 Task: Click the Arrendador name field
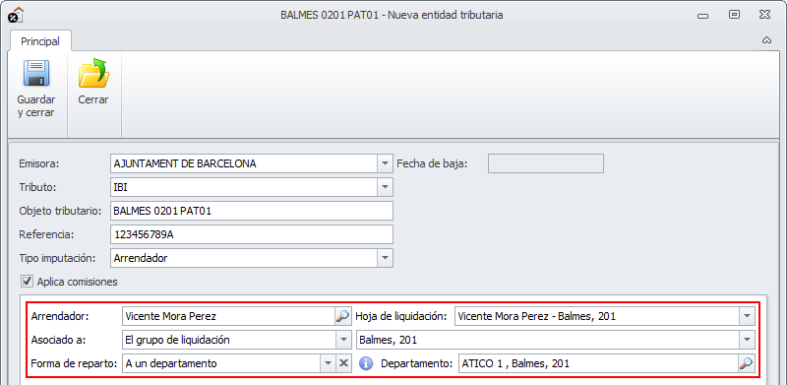pyautogui.click(x=229, y=316)
